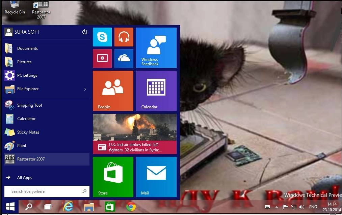The height and width of the screenshot is (215, 342).
Task: Click the Windows Start button
Action: click(10, 207)
